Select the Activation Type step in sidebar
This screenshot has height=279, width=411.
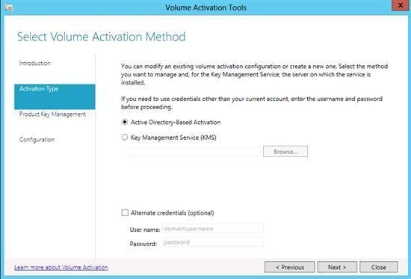point(55,96)
